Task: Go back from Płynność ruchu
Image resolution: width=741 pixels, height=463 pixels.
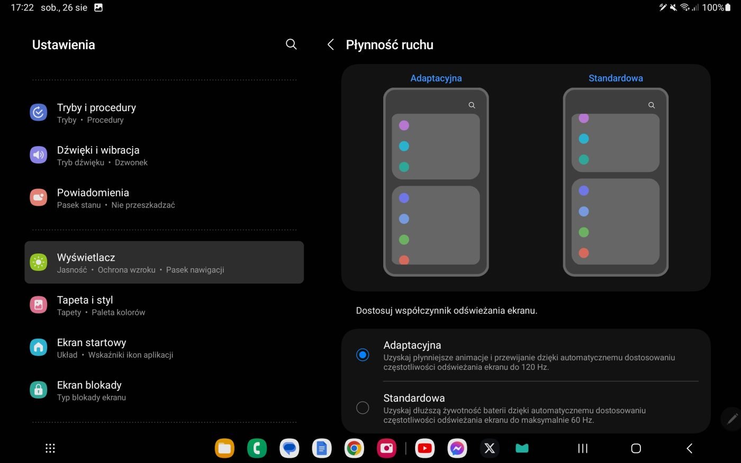Action: click(331, 44)
